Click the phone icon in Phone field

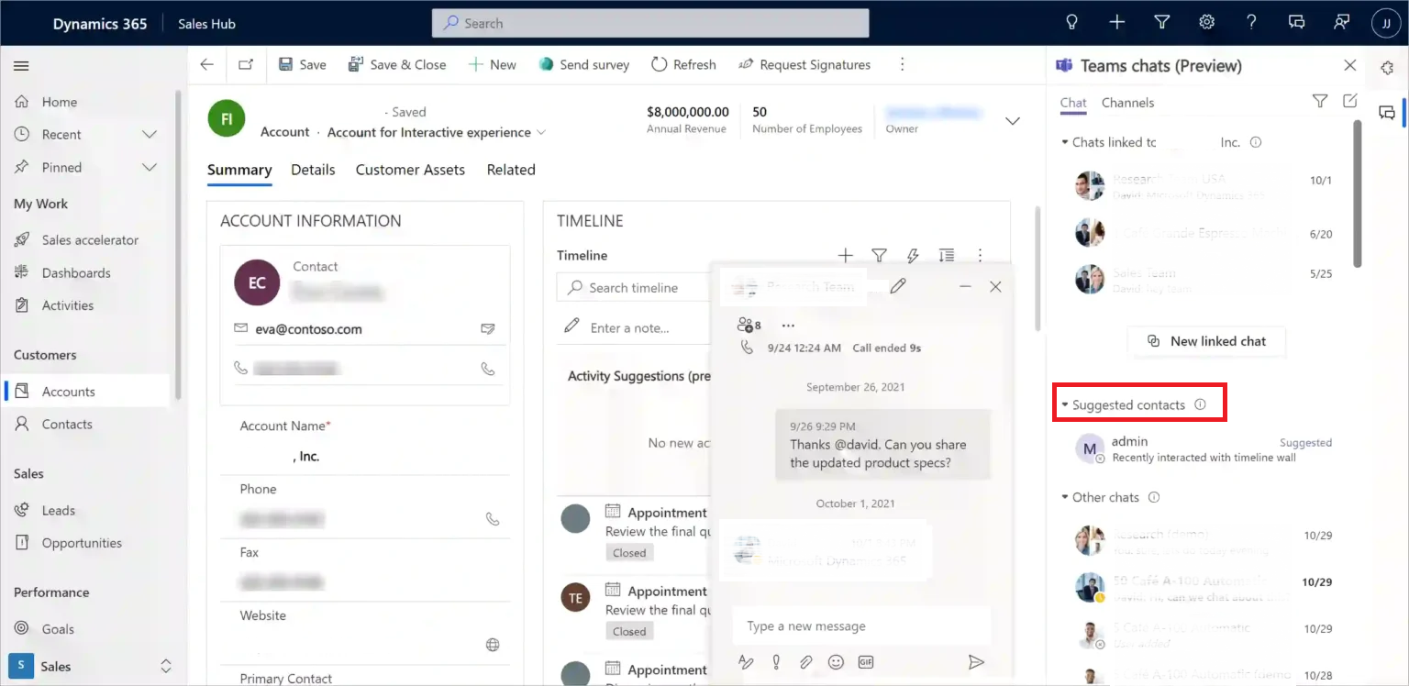(493, 519)
